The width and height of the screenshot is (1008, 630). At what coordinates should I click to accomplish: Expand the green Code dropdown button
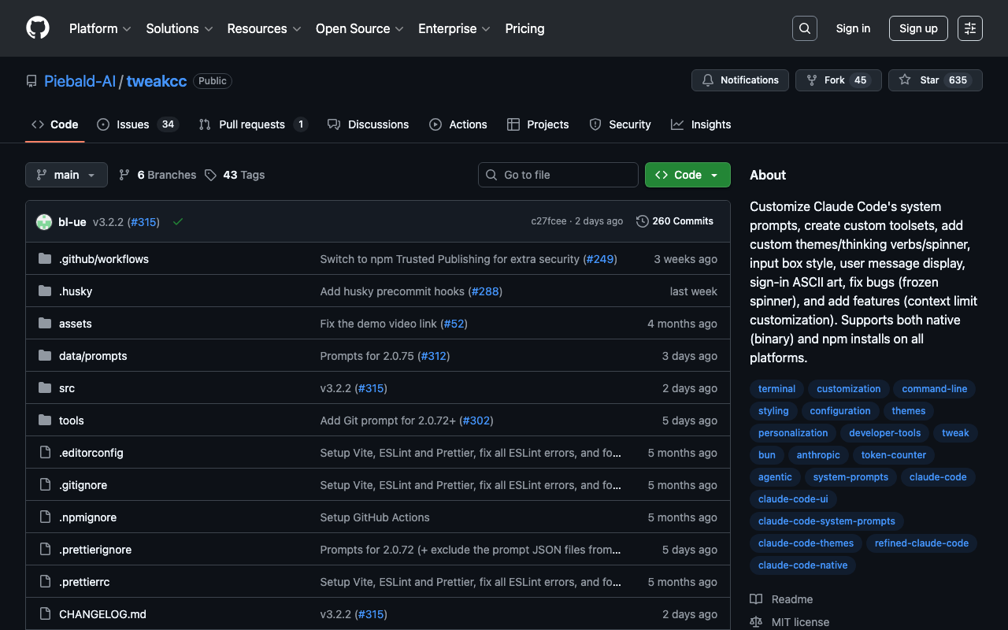coord(687,175)
